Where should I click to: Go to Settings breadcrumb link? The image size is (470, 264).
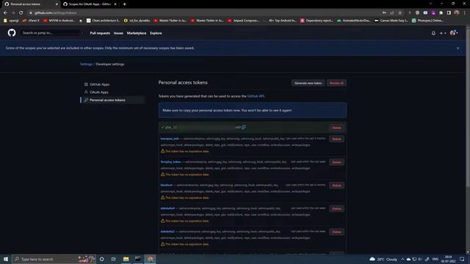point(86,64)
